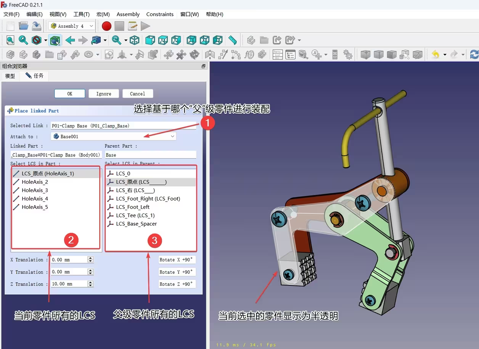Click the OK button
This screenshot has width=479, height=349.
click(x=70, y=94)
